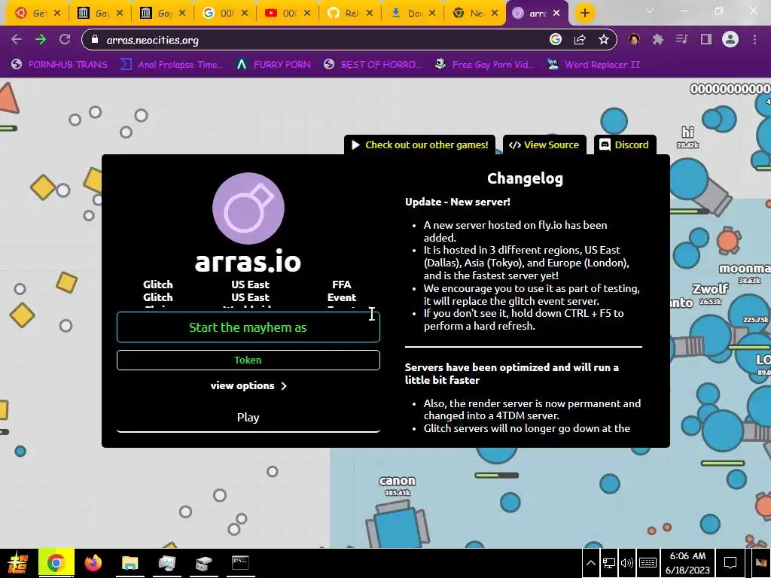Open the site lock icon information
The width and height of the screenshot is (771, 578).
(x=95, y=40)
